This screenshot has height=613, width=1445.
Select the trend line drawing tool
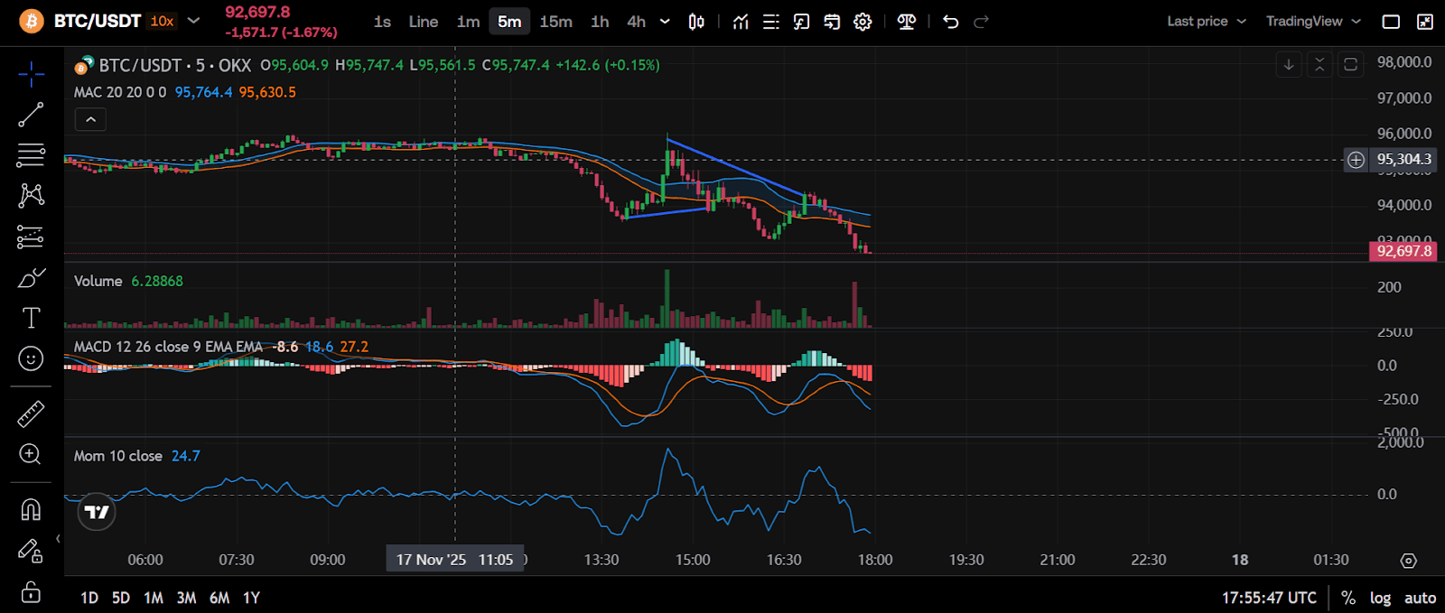pyautogui.click(x=31, y=115)
